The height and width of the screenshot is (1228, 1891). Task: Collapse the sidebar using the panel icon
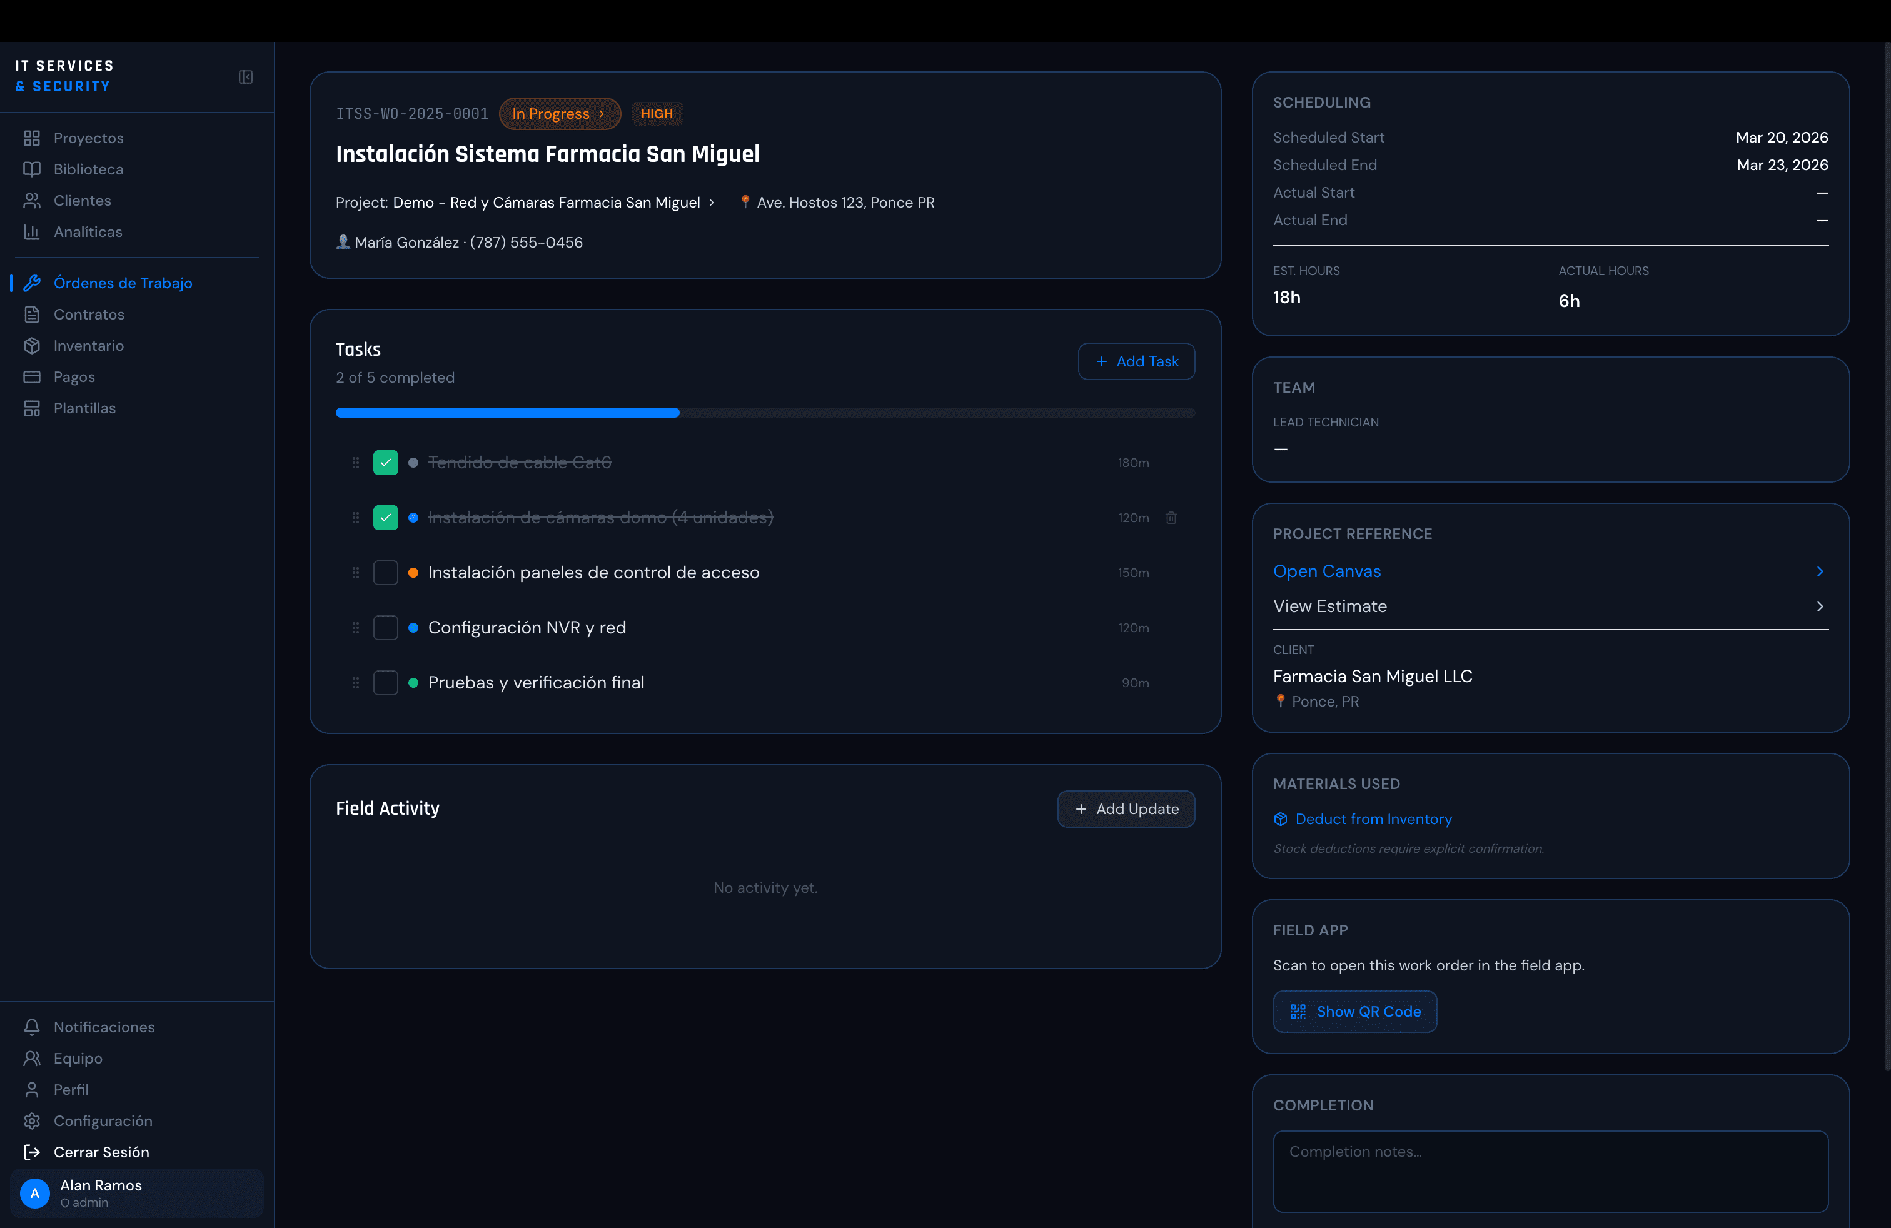246,77
